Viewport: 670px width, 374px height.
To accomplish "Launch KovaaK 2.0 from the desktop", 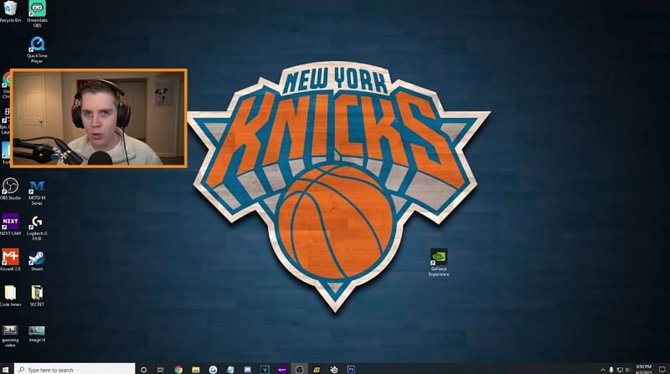I will (10, 260).
